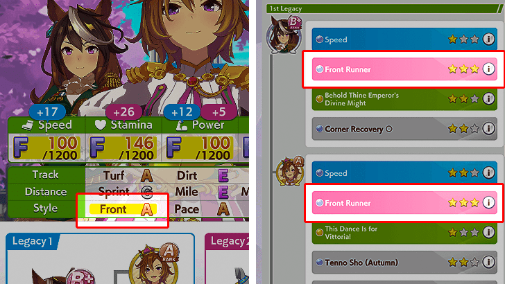
Task: Open info for first Speed spark
Action: click(488, 39)
